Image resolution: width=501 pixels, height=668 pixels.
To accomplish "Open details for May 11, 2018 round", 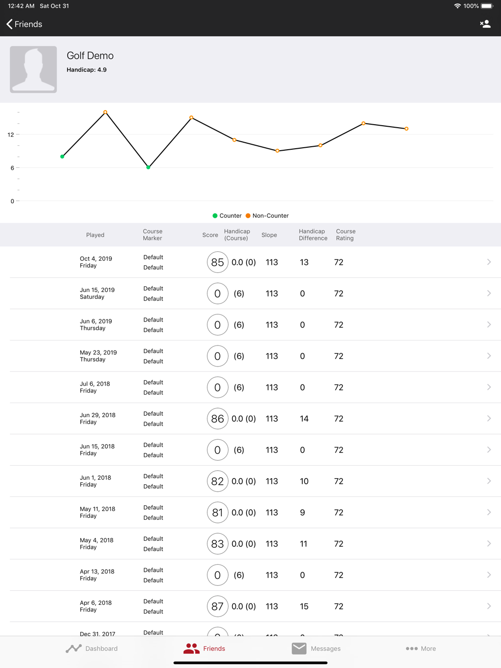I will [x=250, y=513].
